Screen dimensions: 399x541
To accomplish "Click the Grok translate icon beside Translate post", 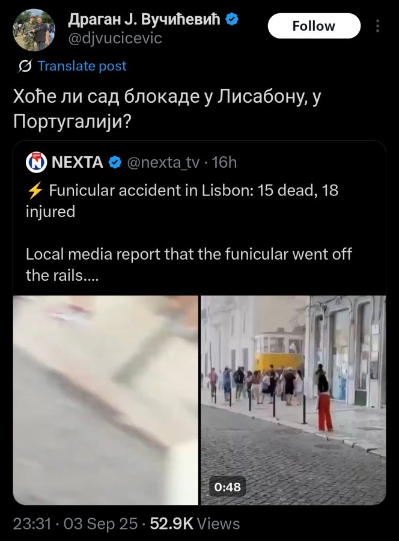I will click(x=25, y=66).
